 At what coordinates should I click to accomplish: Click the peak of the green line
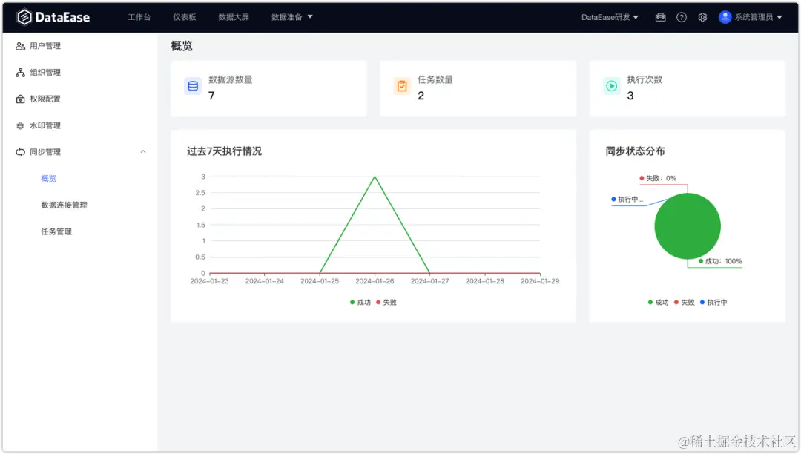[375, 177]
